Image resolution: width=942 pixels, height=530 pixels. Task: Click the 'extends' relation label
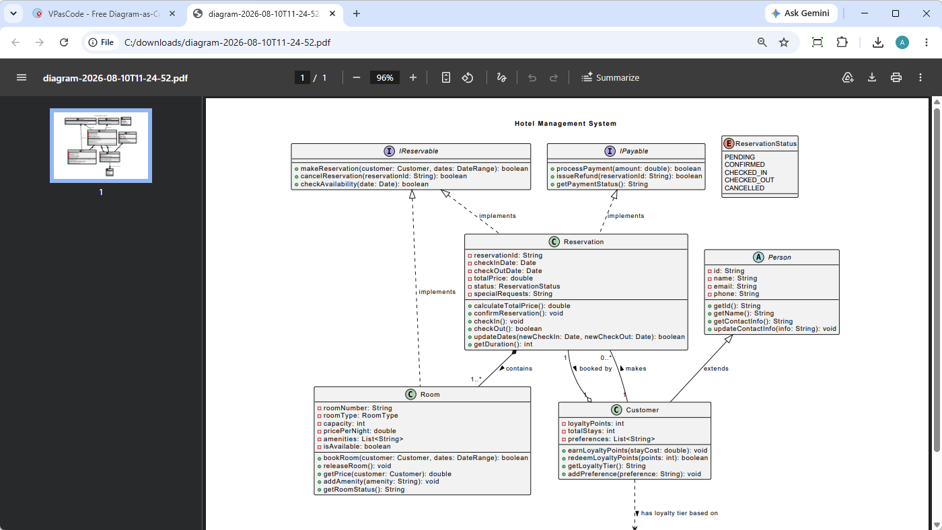point(716,369)
